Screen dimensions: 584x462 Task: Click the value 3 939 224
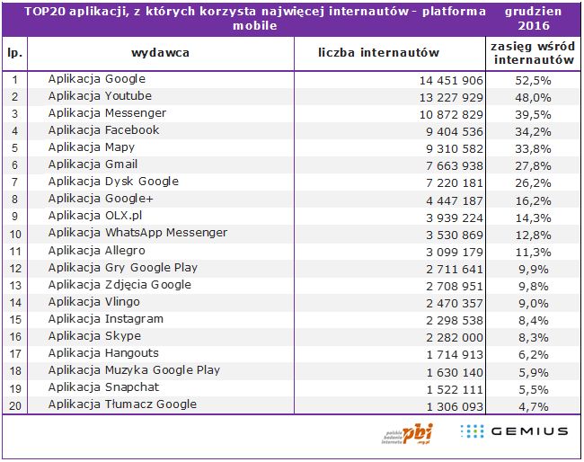pos(455,218)
